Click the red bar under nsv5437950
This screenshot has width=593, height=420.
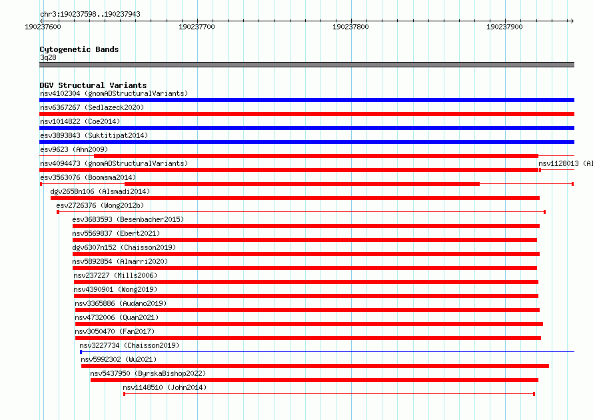click(x=314, y=380)
